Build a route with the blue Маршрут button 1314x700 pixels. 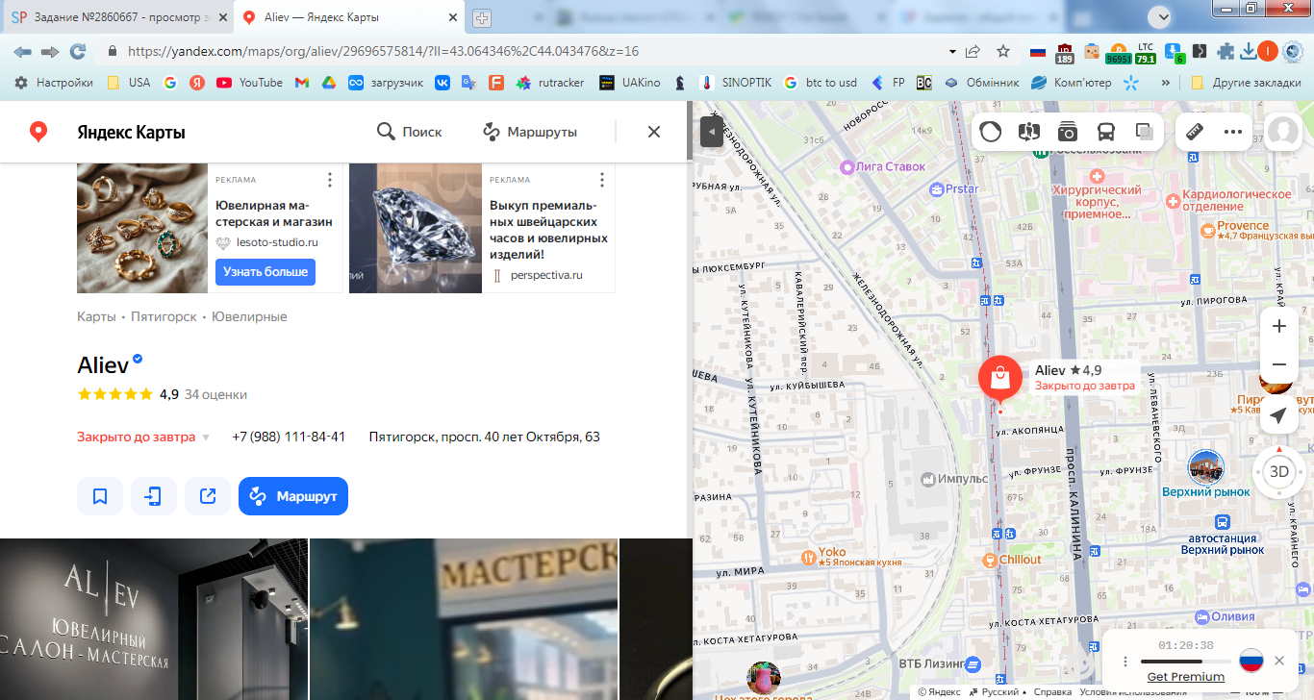293,496
